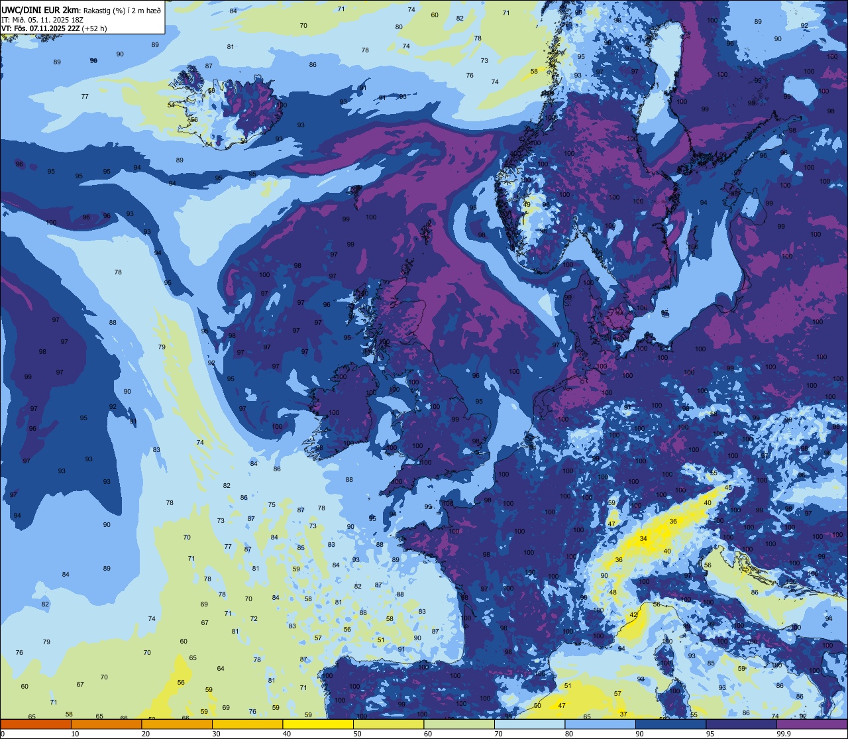
Task: Click the map title 'UWC/DINI EUR 2km'
Action: 40,10
